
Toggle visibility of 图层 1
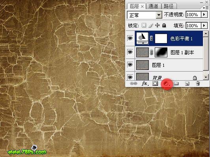pyautogui.click(x=130, y=65)
